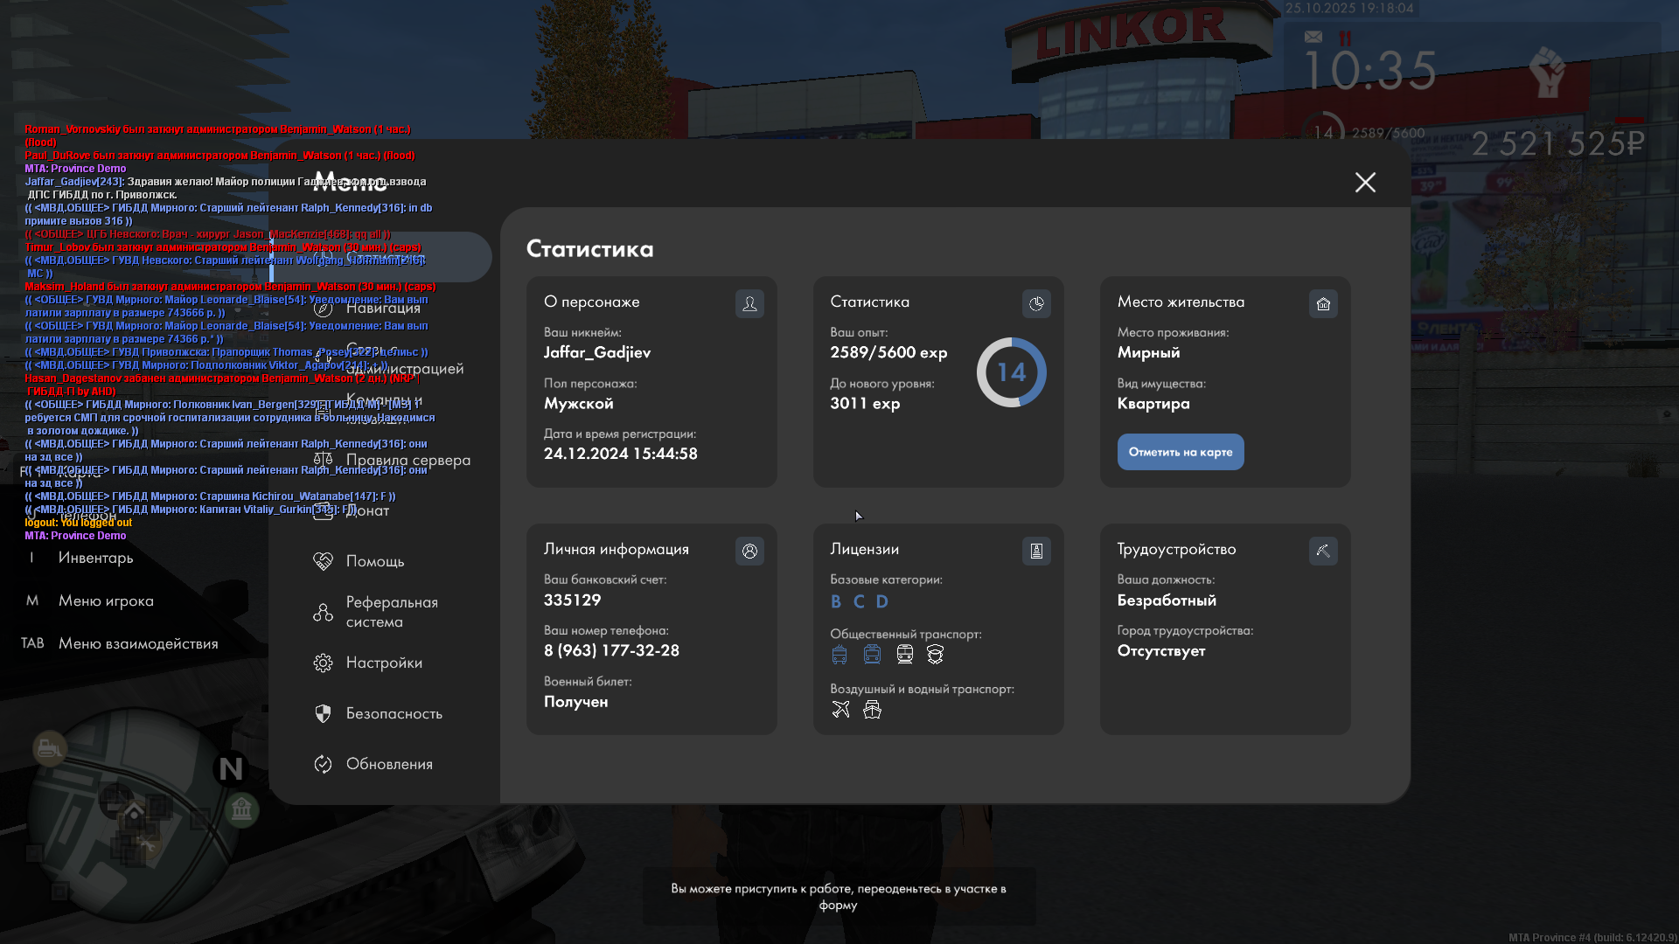
Task: Click the pie chart icon in Статистика card
Action: (x=1036, y=303)
